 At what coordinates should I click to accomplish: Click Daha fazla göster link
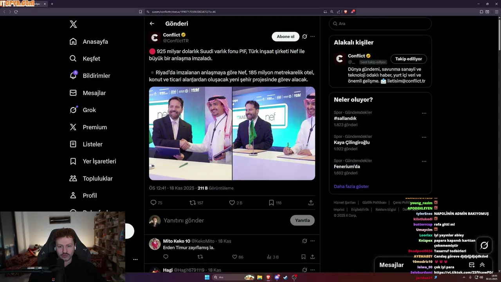351,186
